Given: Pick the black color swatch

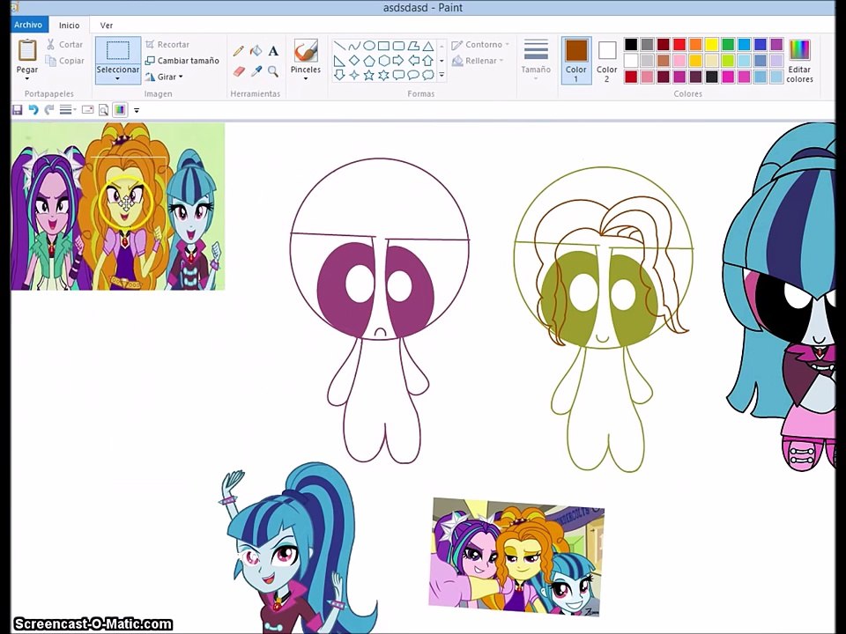Looking at the screenshot, I should [631, 44].
